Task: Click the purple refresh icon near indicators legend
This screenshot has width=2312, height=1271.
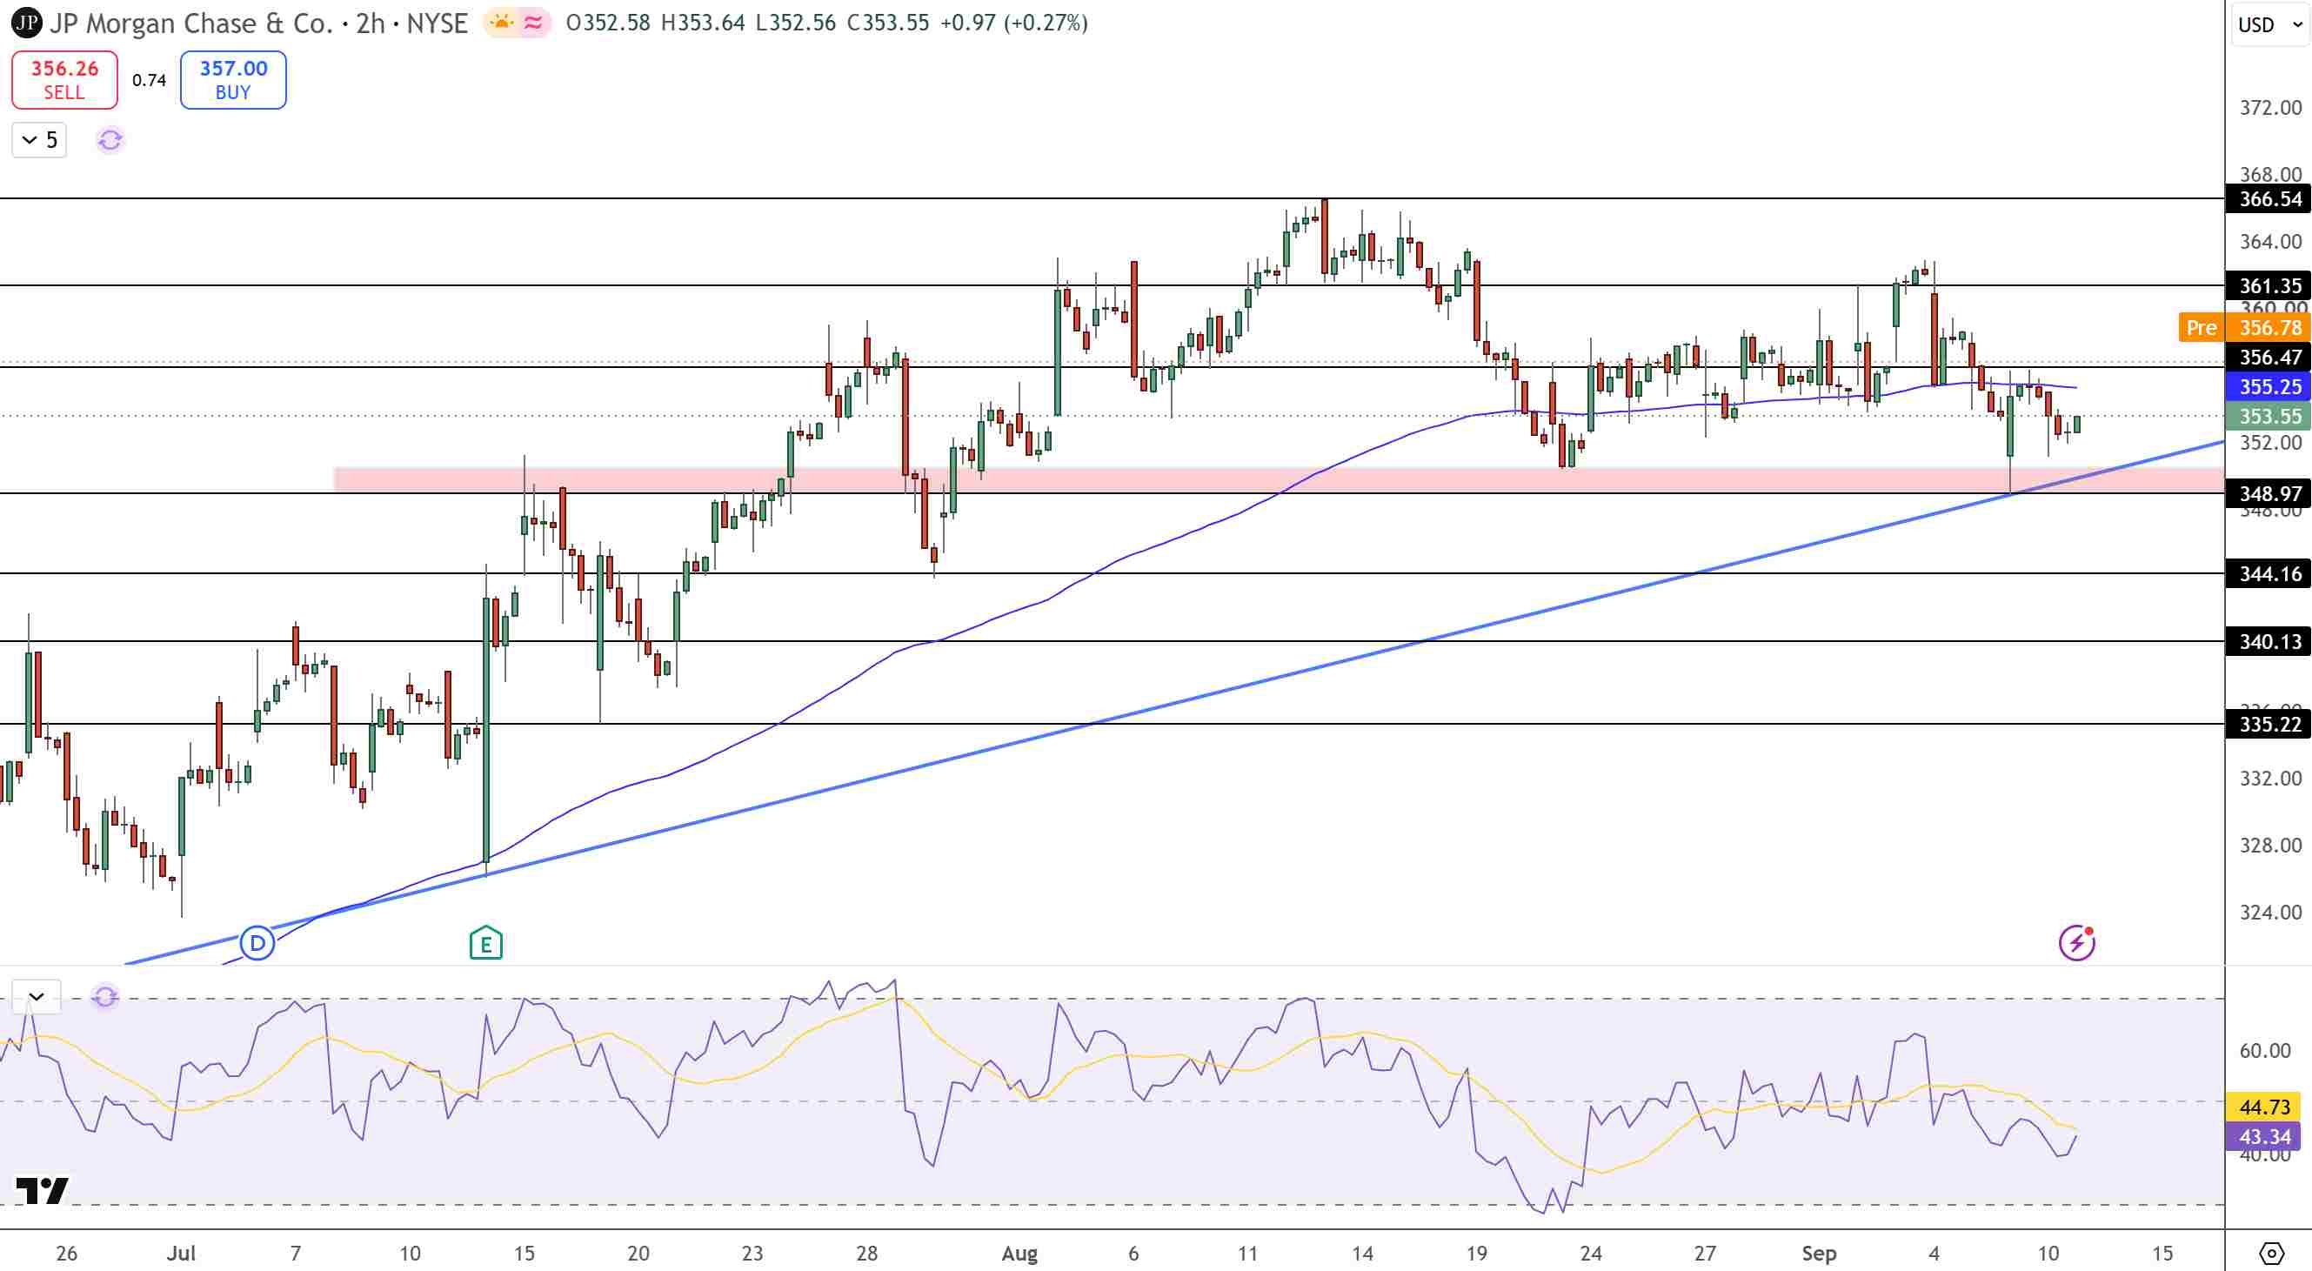Action: pos(110,140)
